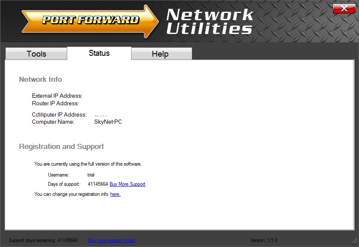This screenshot has width=359, height=247.
Task: Click the Network Info heading
Action: click(x=40, y=79)
